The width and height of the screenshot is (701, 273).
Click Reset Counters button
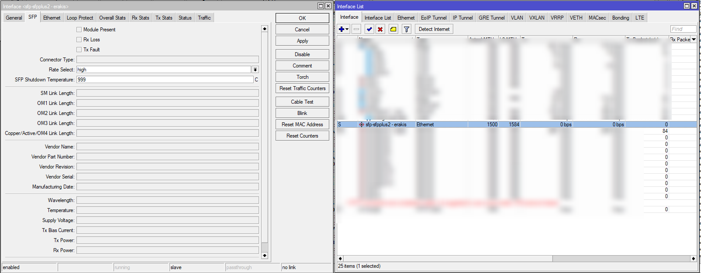tap(302, 136)
